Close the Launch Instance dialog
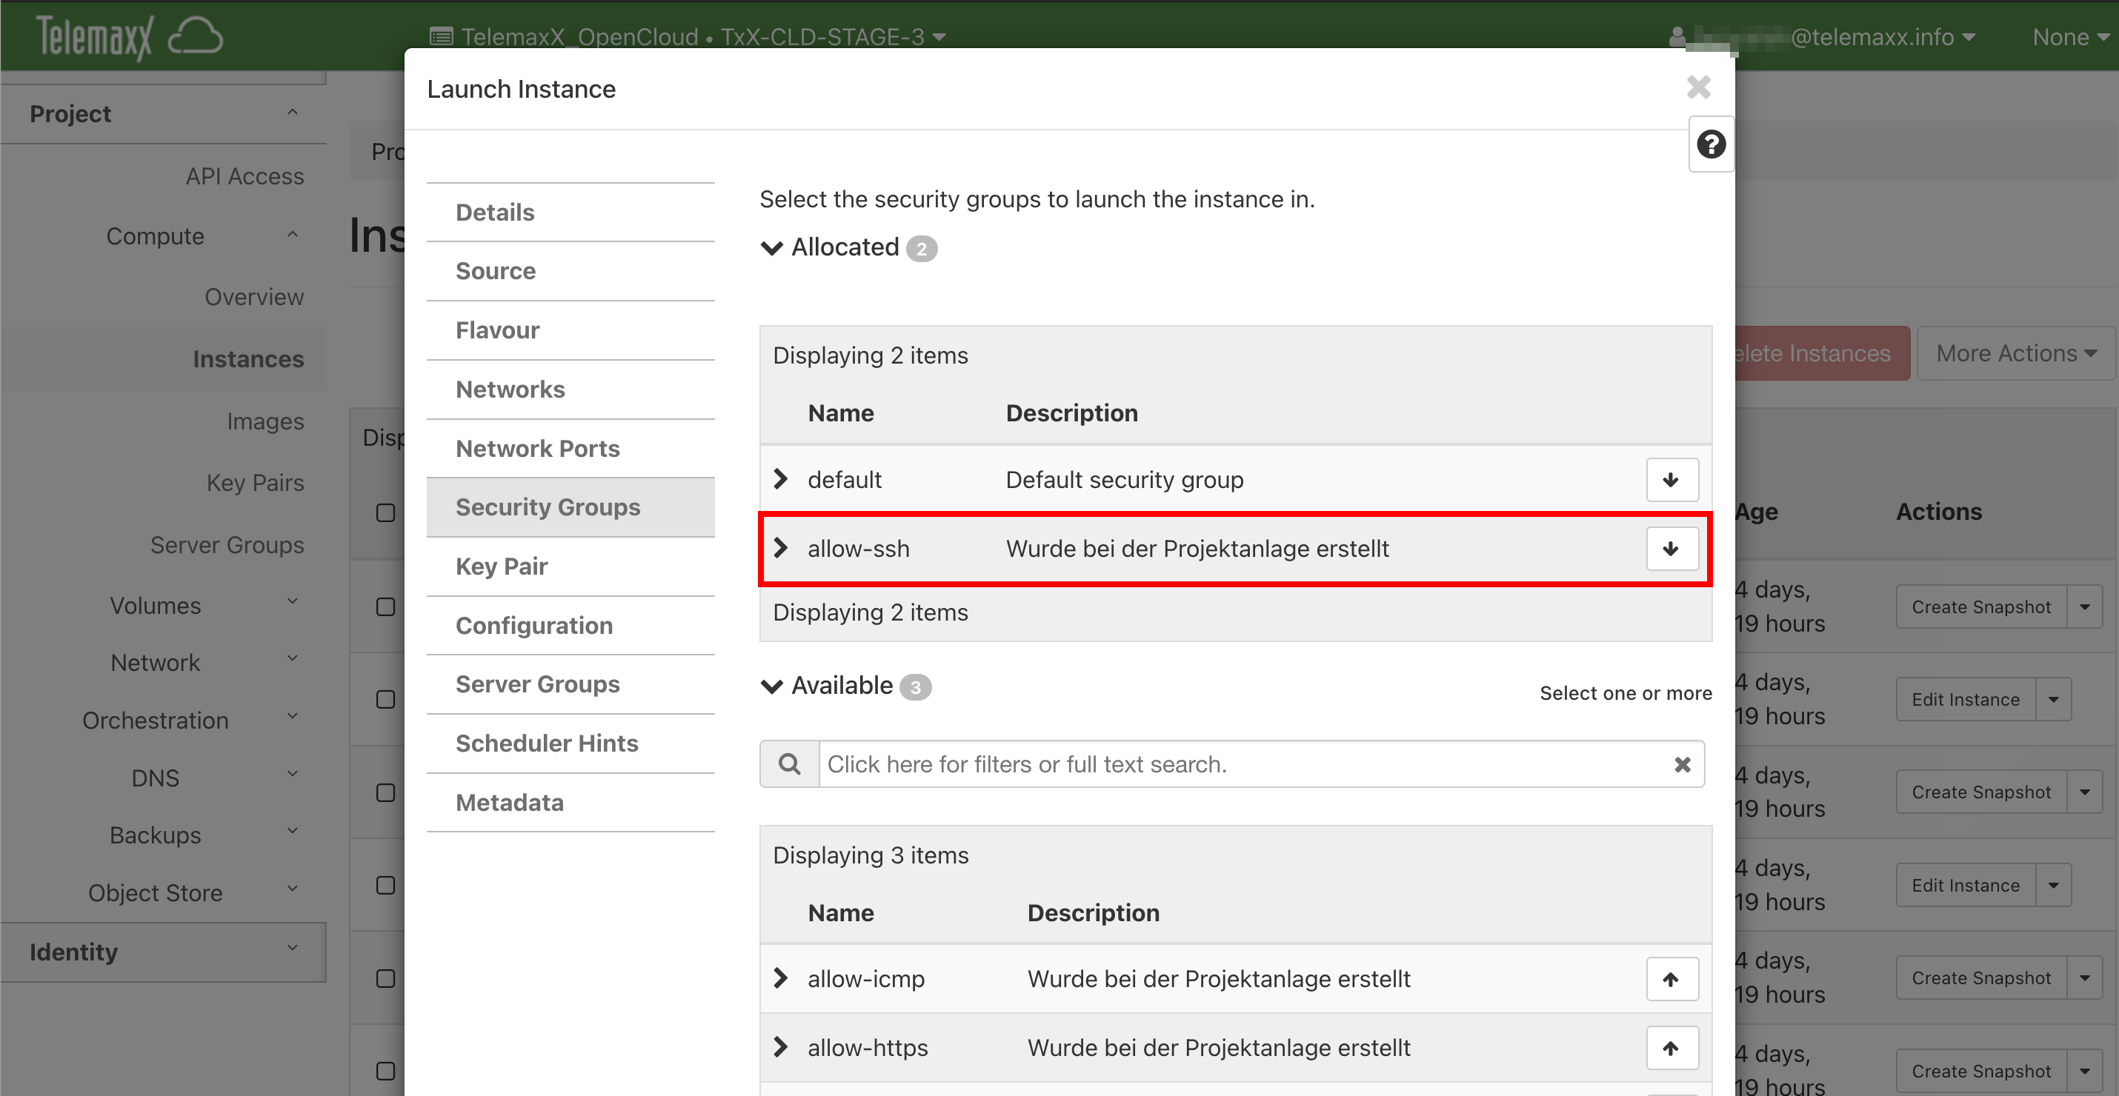 pyautogui.click(x=1698, y=87)
